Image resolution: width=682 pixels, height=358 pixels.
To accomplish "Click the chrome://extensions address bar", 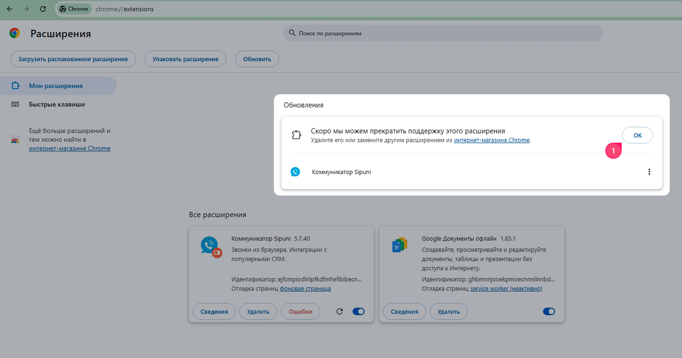I will [x=124, y=9].
